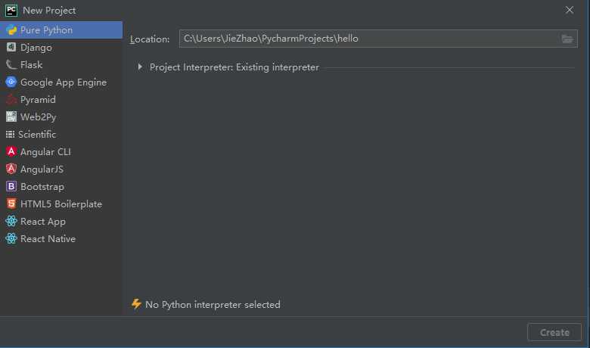Select AngularJS project template
The width and height of the screenshot is (590, 348).
tap(61, 169)
